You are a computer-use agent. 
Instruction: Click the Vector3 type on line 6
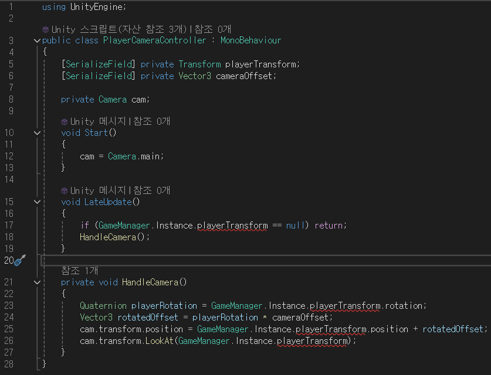coord(195,76)
